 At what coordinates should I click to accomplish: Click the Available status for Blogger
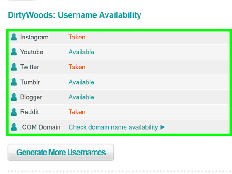[82, 97]
